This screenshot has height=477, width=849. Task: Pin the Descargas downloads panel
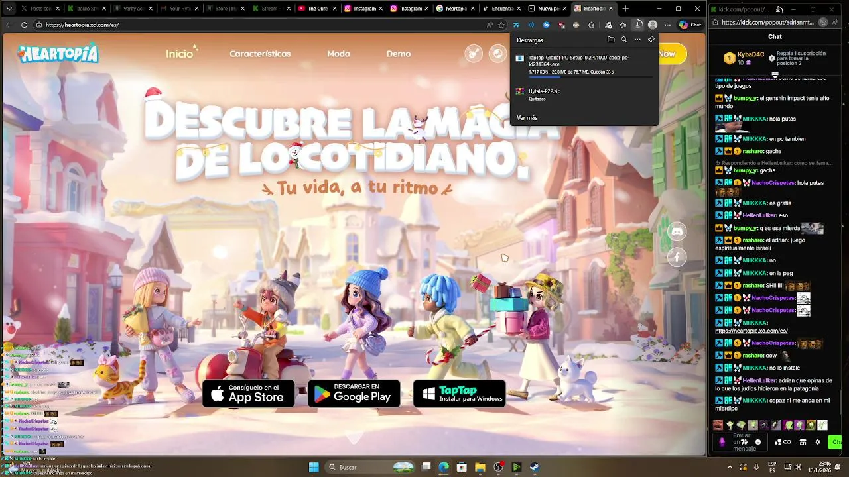(x=651, y=40)
